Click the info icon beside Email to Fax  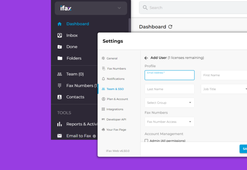pyautogui.click(x=94, y=136)
